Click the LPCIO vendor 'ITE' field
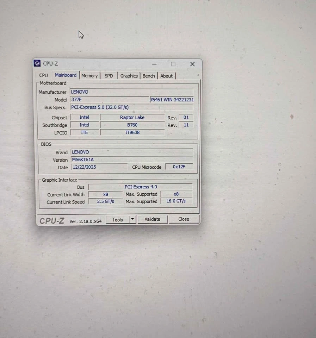The image size is (316, 338). point(84,132)
